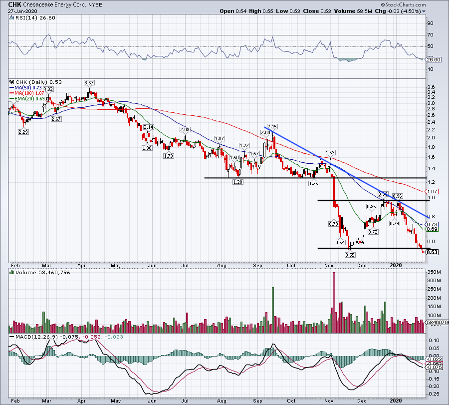Screen dimensions: 449x405
Task: Click the -0.023 histogram tag on right axis
Action: tap(435, 359)
